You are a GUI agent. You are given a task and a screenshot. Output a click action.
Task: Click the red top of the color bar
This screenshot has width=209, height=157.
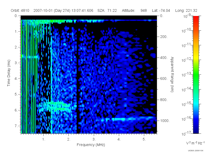[196, 19]
